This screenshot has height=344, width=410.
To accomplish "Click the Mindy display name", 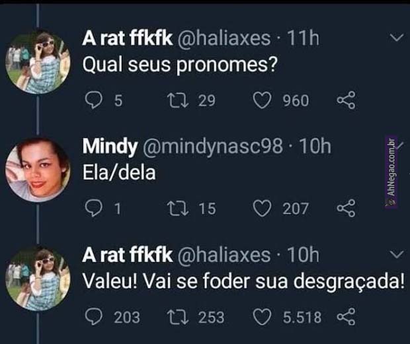I will [110, 147].
